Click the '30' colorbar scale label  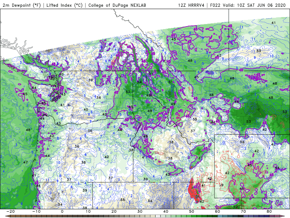click(140, 211)
